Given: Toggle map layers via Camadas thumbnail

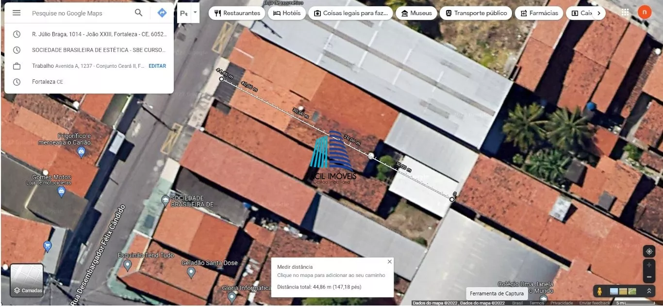Looking at the screenshot, I should pyautogui.click(x=27, y=280).
